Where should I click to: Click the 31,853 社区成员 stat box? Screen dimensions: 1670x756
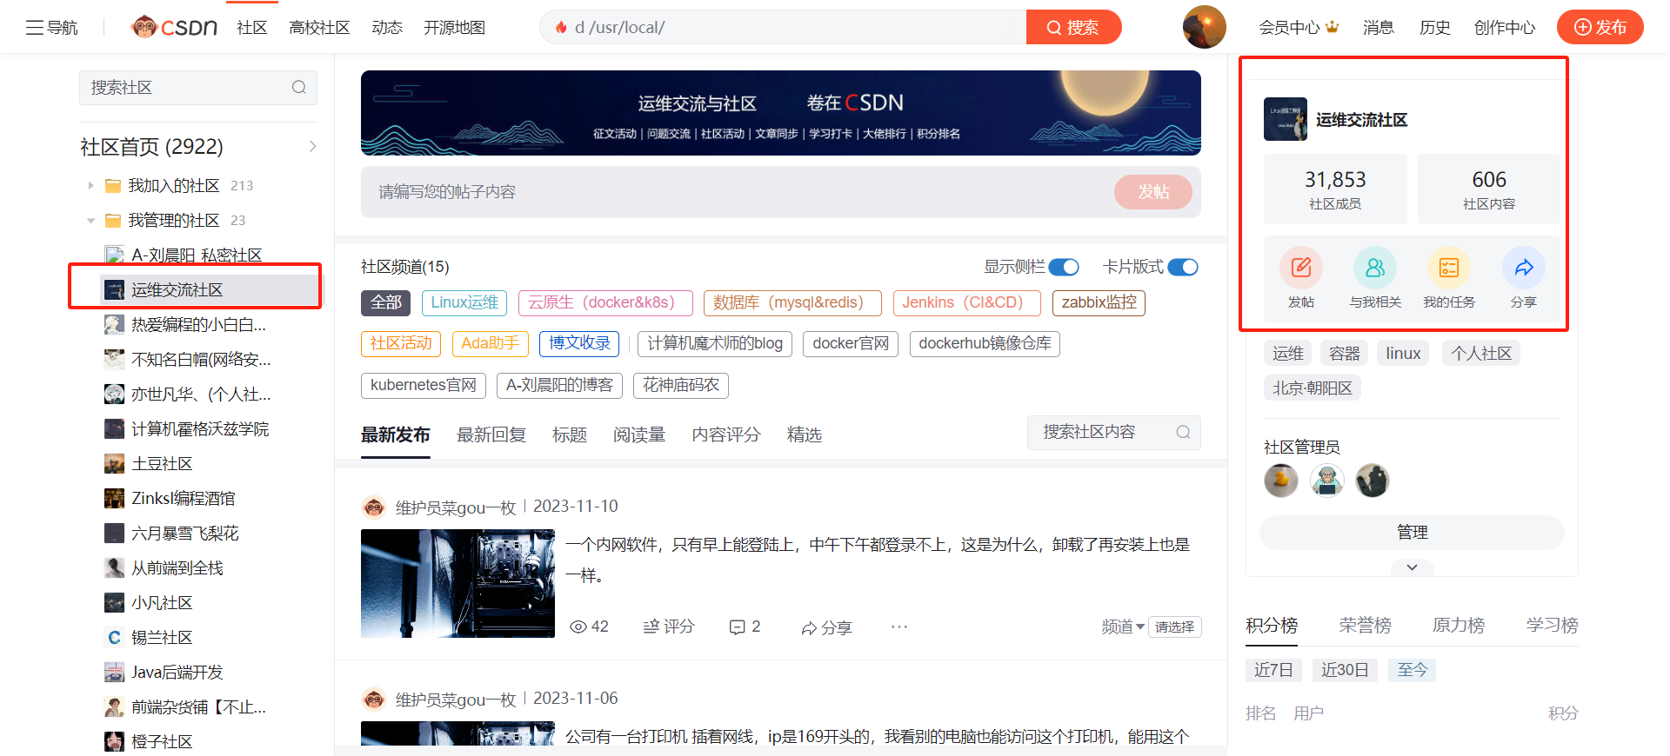pyautogui.click(x=1335, y=189)
